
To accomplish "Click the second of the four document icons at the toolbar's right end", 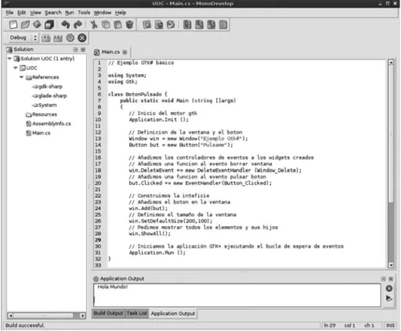I will [x=199, y=25].
